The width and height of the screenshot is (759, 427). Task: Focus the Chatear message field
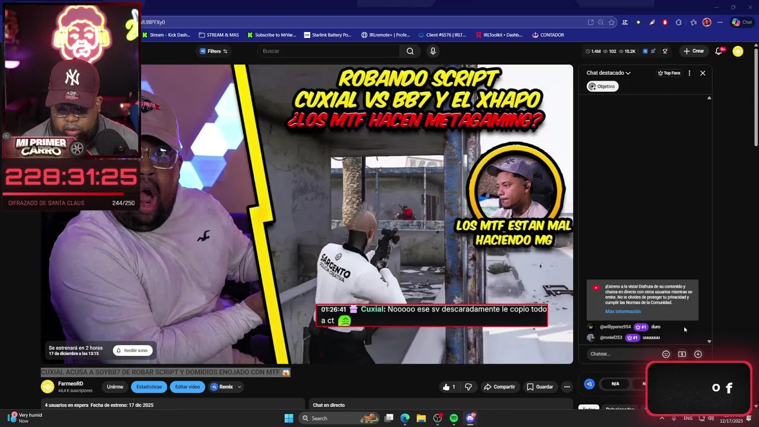(623, 354)
